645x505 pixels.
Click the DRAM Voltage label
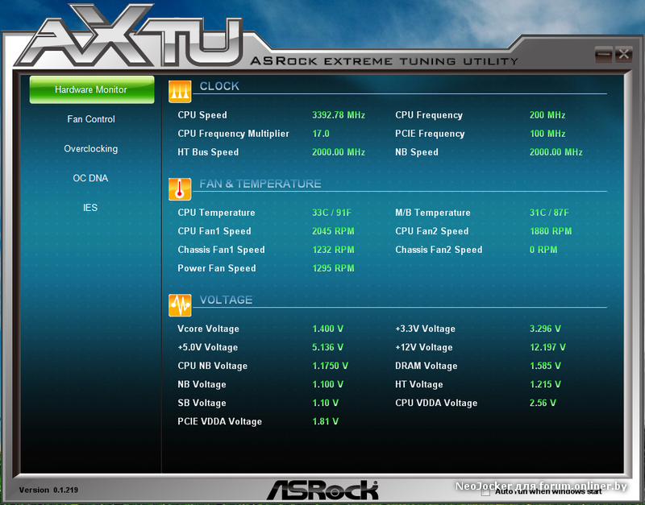pos(427,366)
